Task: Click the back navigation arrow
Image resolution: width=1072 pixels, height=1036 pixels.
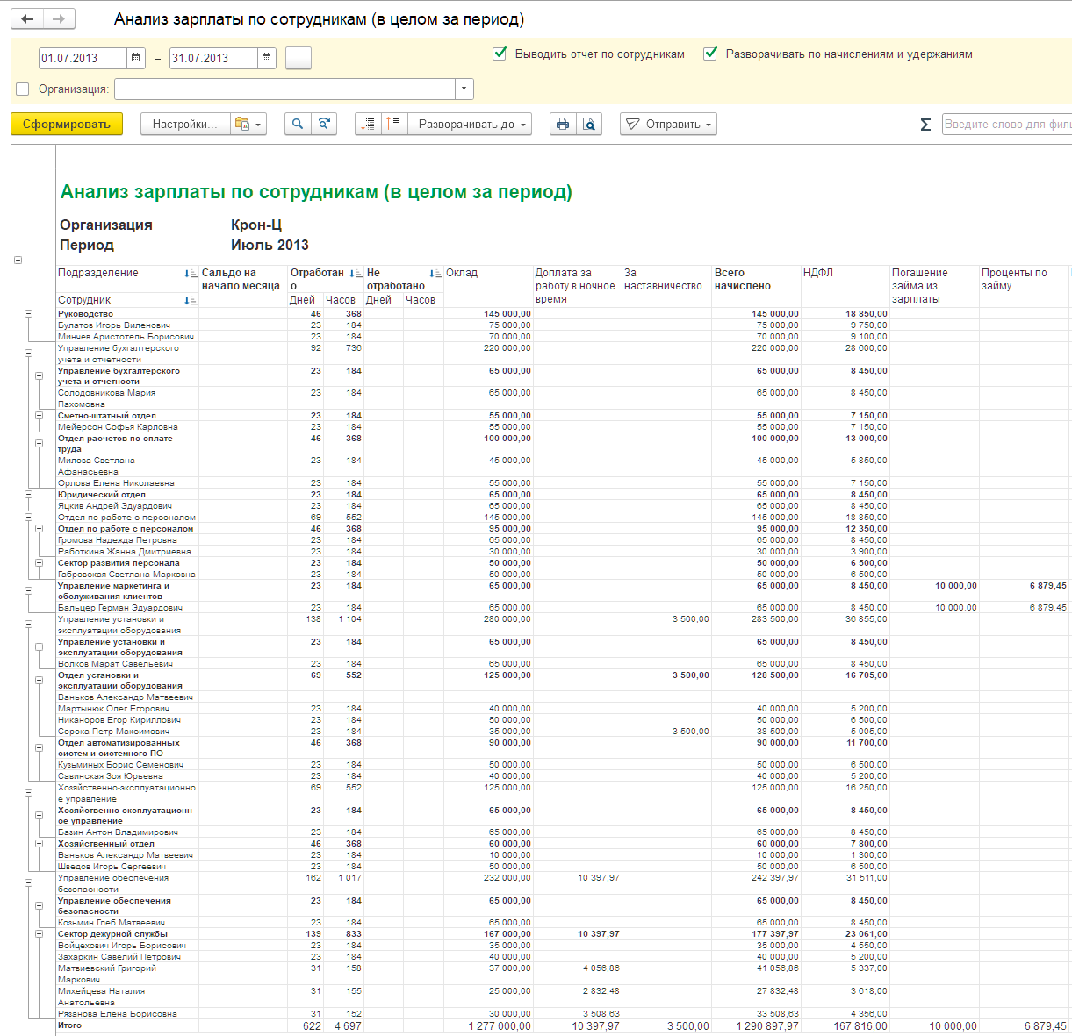Action: (x=29, y=19)
